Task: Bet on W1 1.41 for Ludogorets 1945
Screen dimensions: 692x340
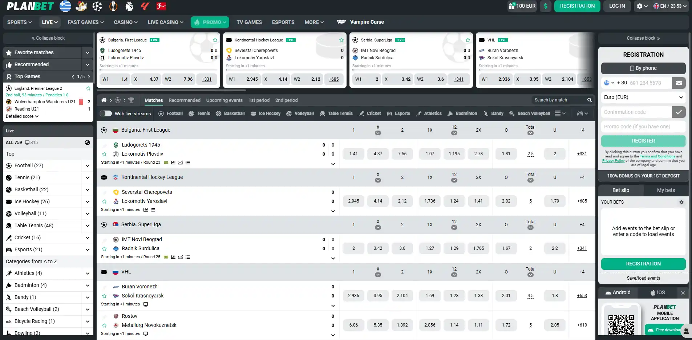Action: 353,154
